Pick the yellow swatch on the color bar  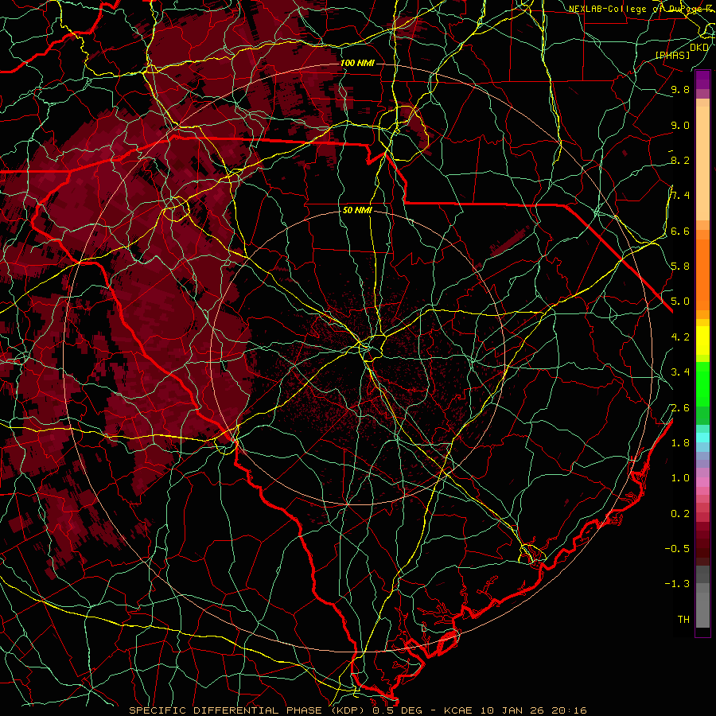pyautogui.click(x=702, y=340)
